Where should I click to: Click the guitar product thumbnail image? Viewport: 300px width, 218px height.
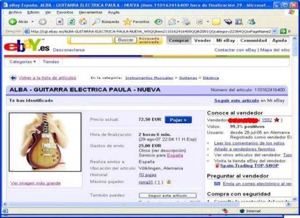click(45, 142)
